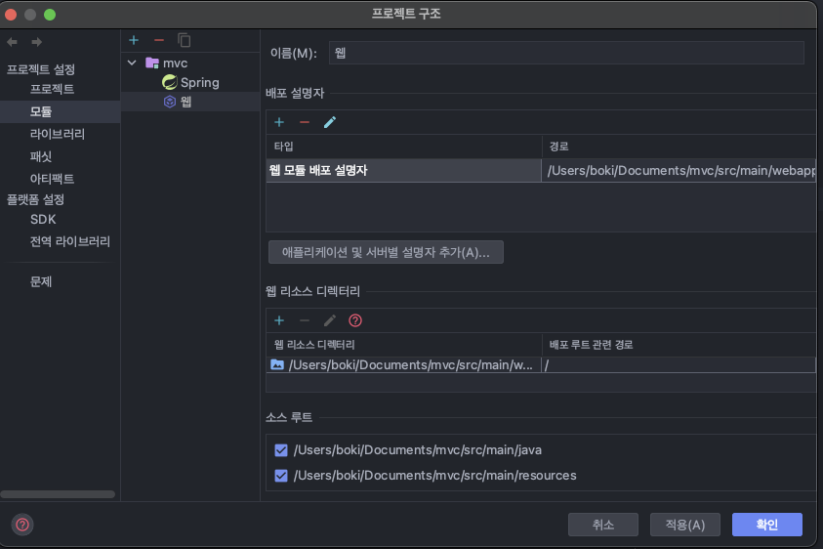The height and width of the screenshot is (549, 823).
Task: Uncheck src/main/java source root
Action: point(281,450)
